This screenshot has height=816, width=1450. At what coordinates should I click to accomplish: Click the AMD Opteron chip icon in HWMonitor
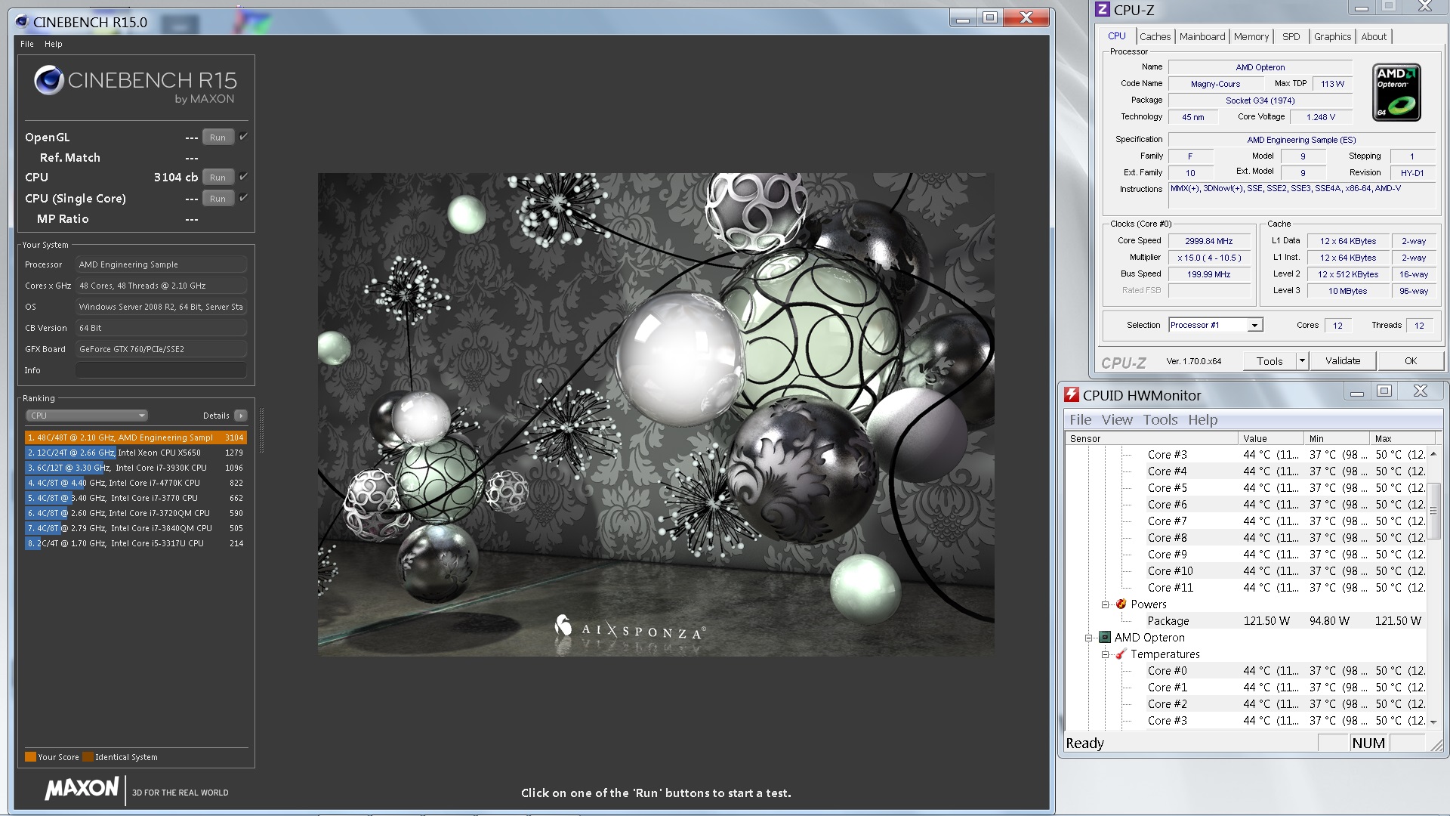pyautogui.click(x=1105, y=637)
